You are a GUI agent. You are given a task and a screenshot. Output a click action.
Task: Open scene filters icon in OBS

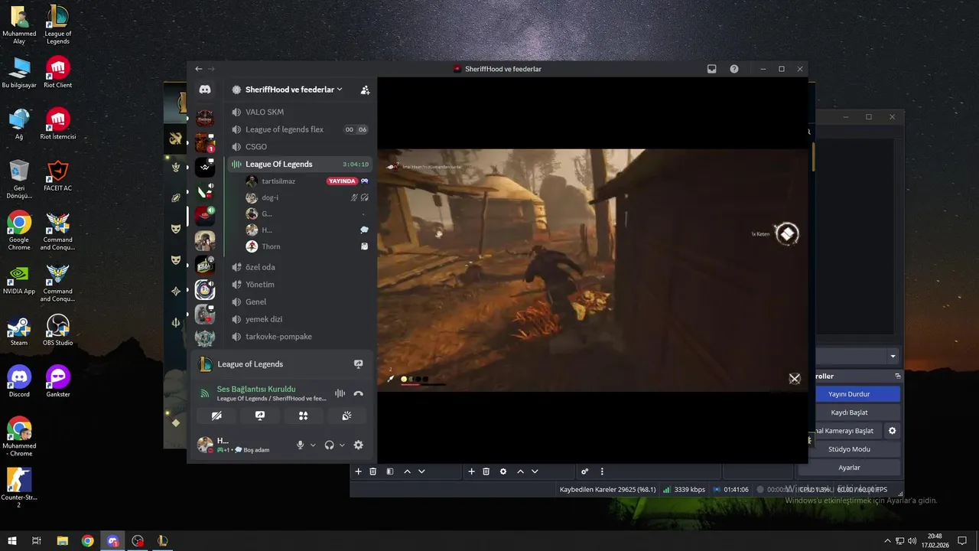click(390, 471)
